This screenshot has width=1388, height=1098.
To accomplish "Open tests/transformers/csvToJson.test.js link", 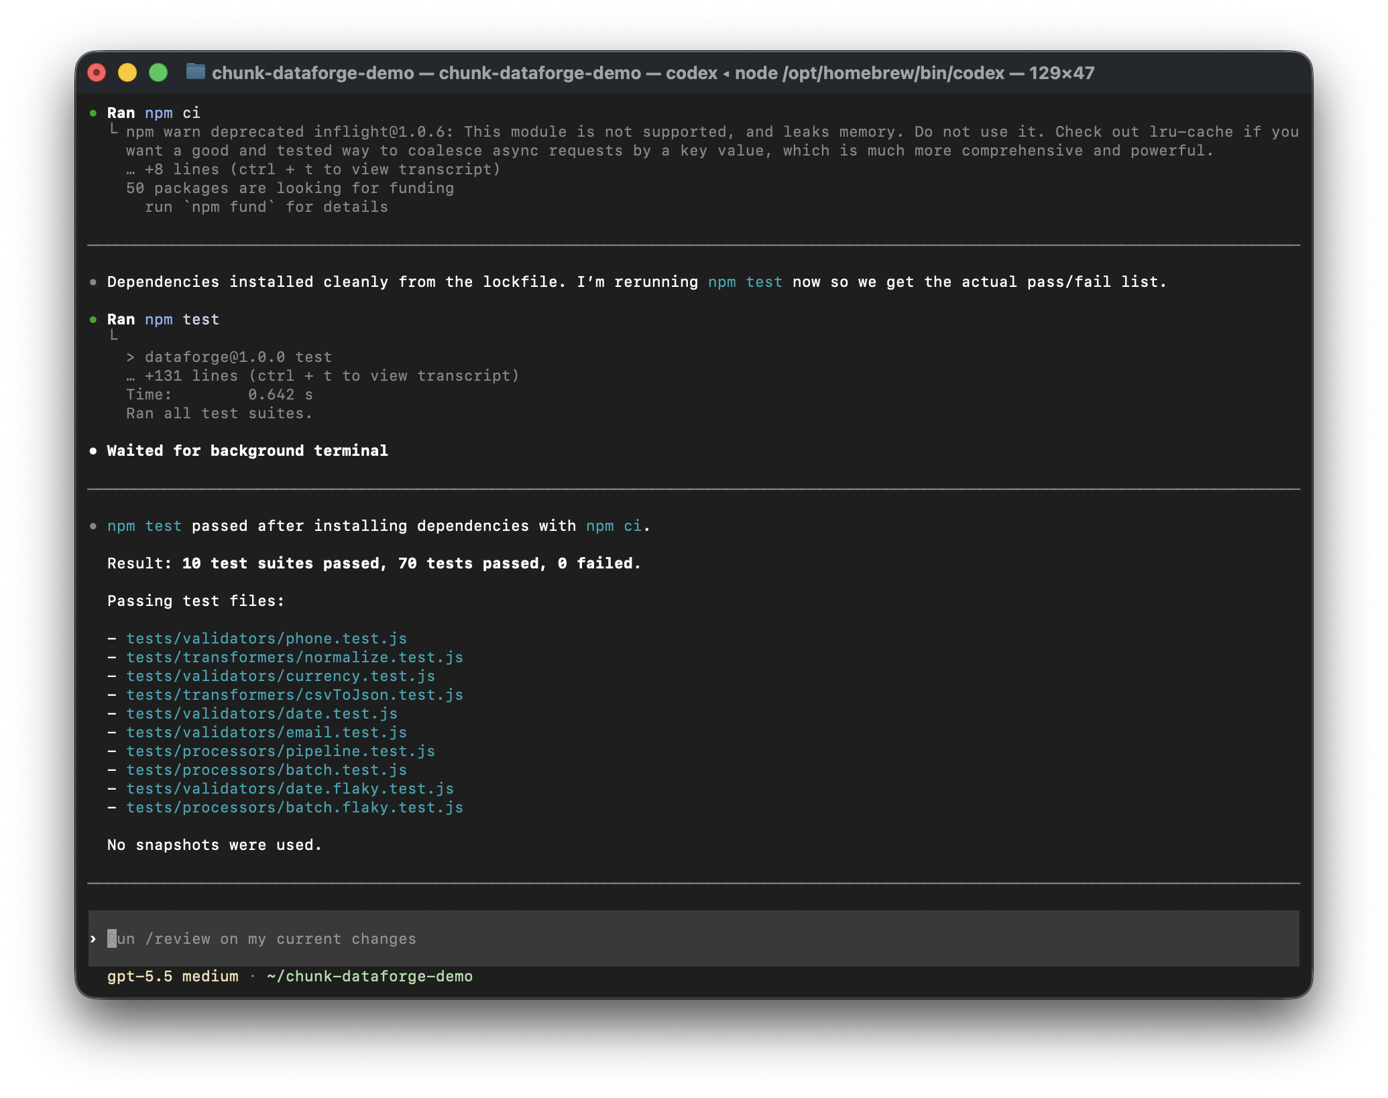I will coord(295,694).
